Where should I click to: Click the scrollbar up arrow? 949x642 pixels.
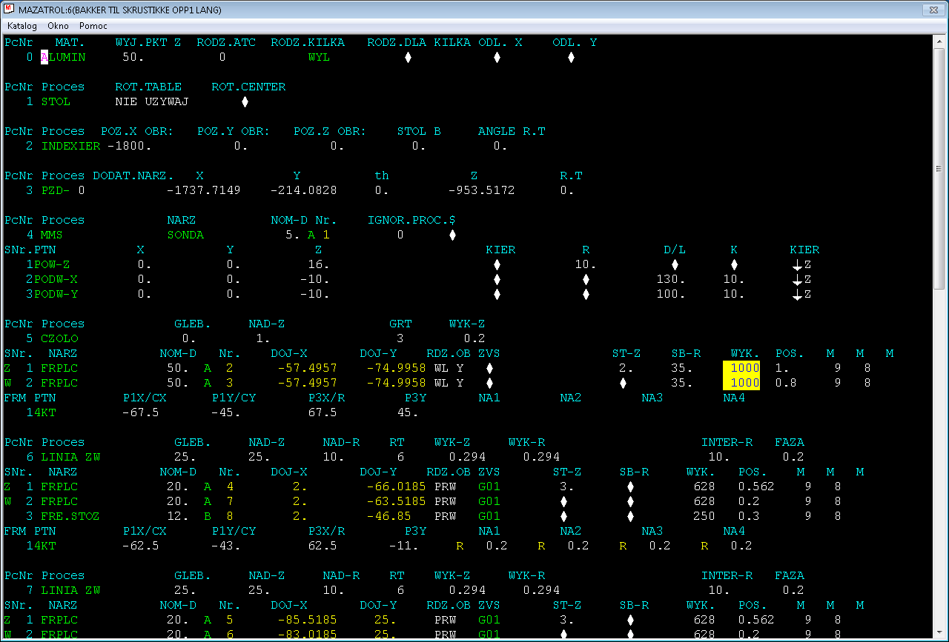click(x=939, y=41)
